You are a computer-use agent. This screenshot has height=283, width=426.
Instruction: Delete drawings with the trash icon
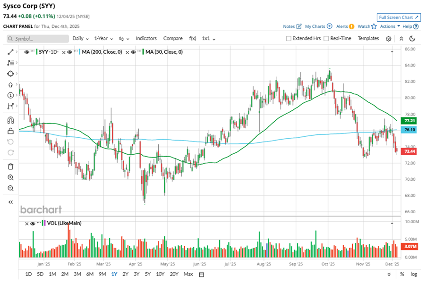[10, 166]
